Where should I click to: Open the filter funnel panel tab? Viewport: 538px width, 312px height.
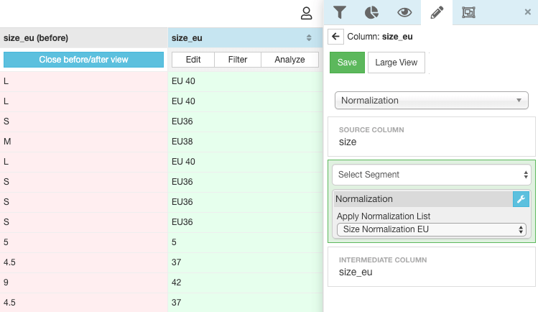pyautogui.click(x=340, y=12)
